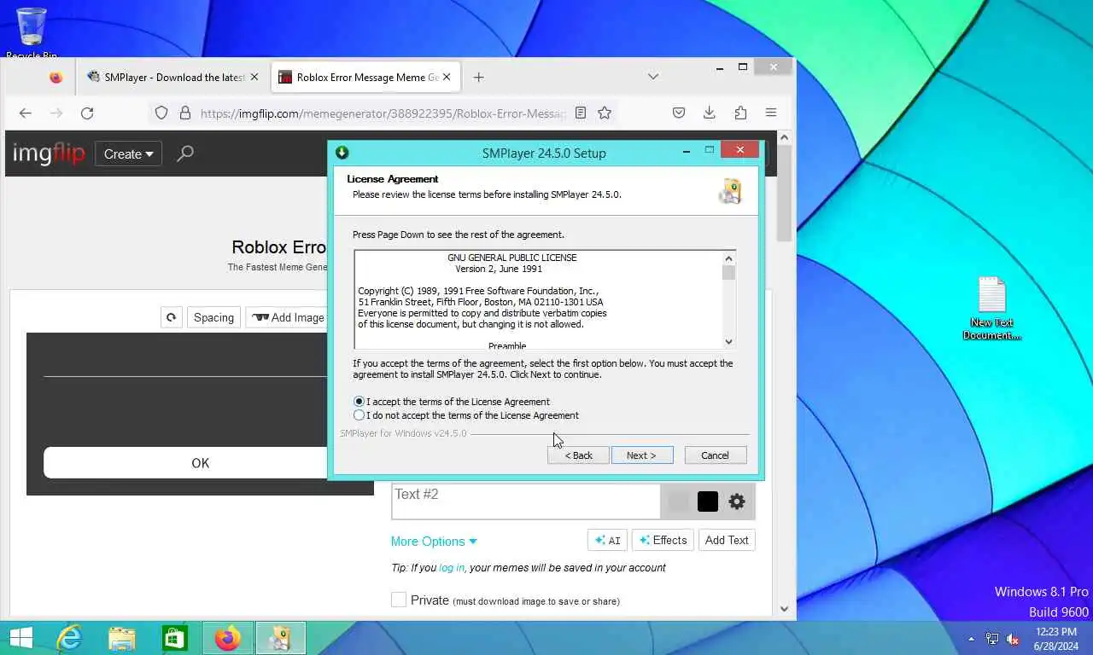Viewport: 1093px width, 655px height.
Task: Click the Firefox logo pinned tab
Action: pyautogui.click(x=56, y=77)
